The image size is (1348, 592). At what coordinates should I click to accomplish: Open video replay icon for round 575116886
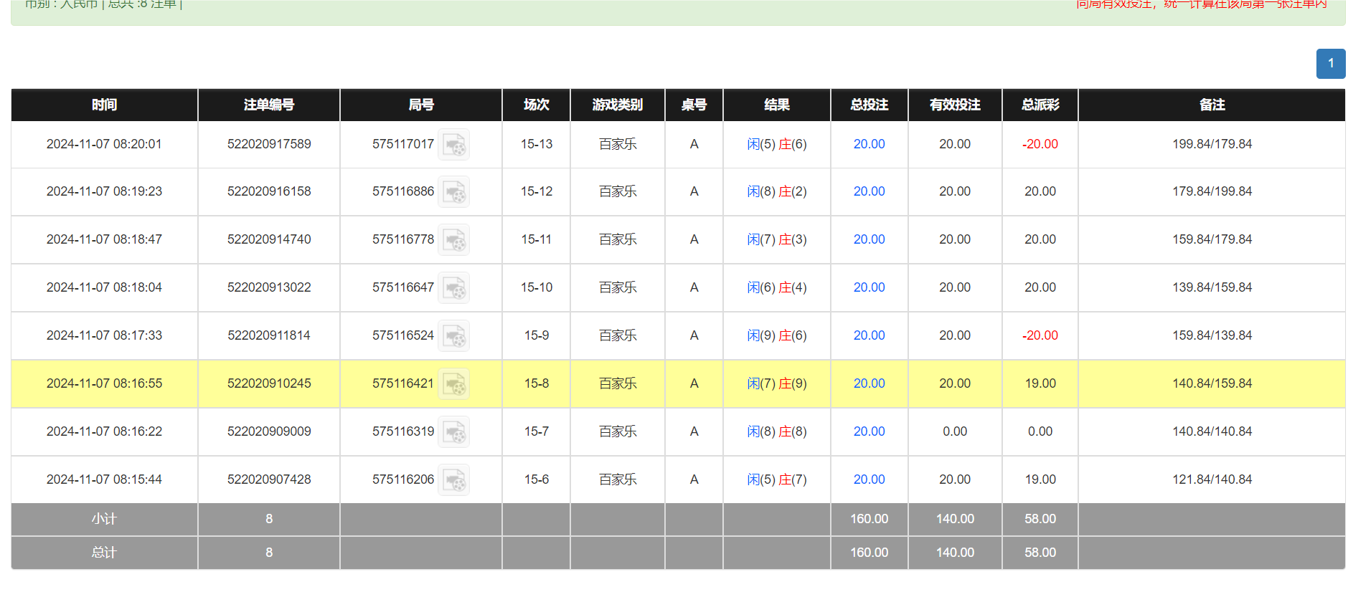[453, 192]
